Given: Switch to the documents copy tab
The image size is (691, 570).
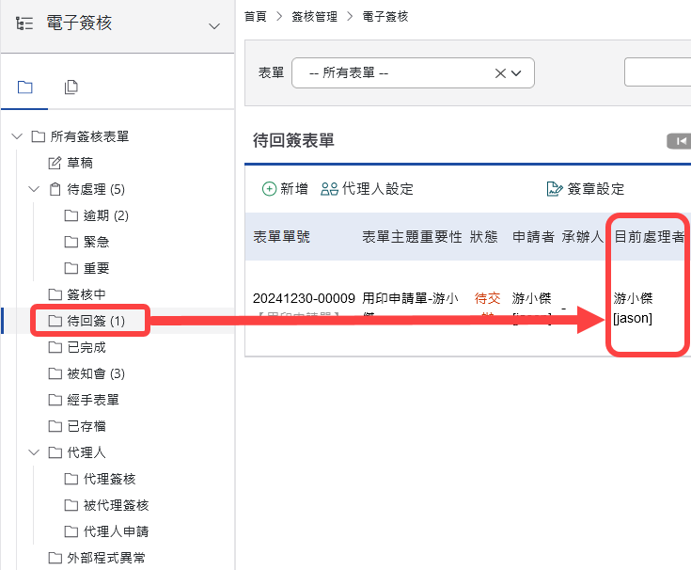Looking at the screenshot, I should [x=71, y=87].
